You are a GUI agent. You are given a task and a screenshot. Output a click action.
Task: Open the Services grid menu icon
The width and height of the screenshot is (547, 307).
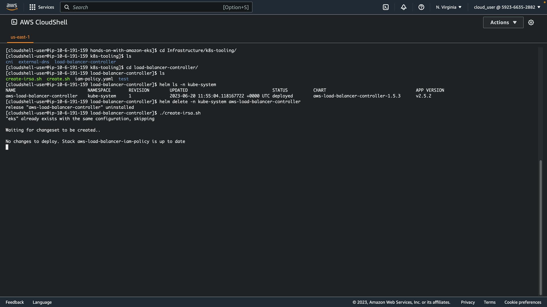(32, 7)
